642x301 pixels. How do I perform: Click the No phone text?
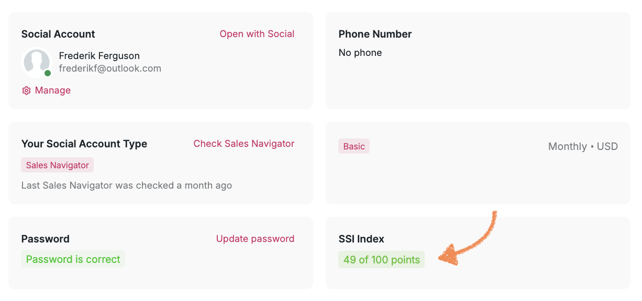click(360, 53)
